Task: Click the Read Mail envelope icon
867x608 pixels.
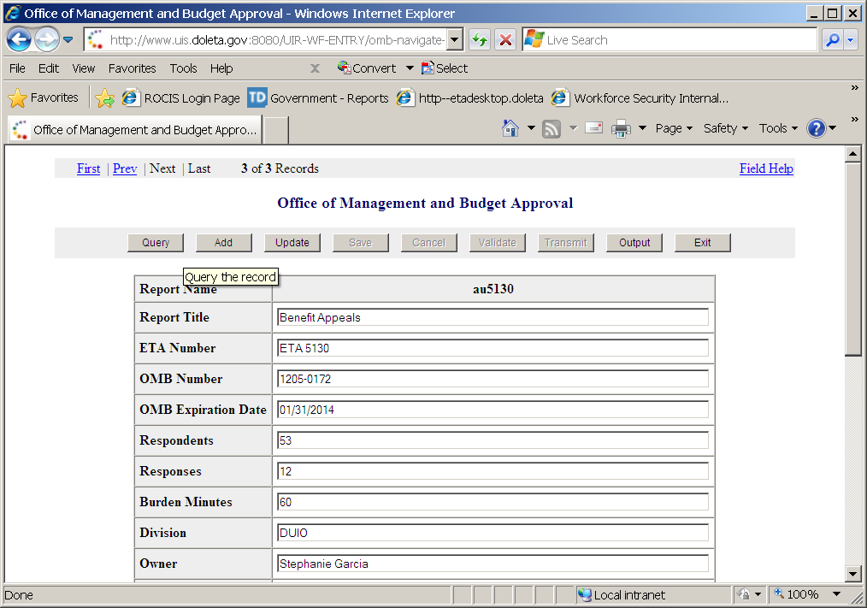Action: [593, 128]
